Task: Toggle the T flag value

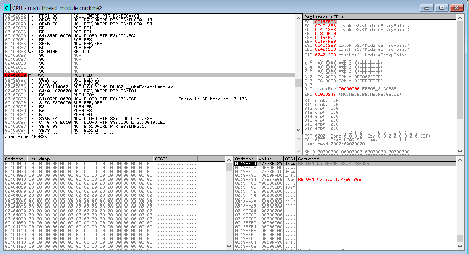Action: (311, 81)
